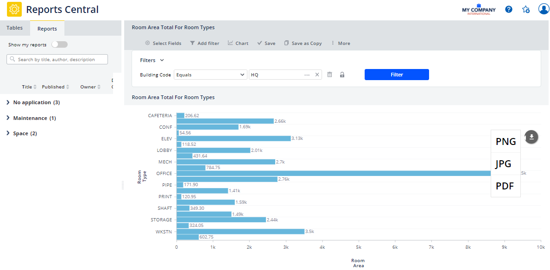Click the LOBBY 2.01k bar
Image resolution: width=550 pixels, height=270 pixels.
[213, 150]
